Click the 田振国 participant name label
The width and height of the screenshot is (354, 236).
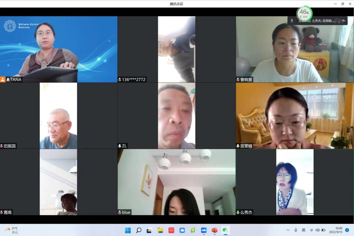(x=10, y=146)
